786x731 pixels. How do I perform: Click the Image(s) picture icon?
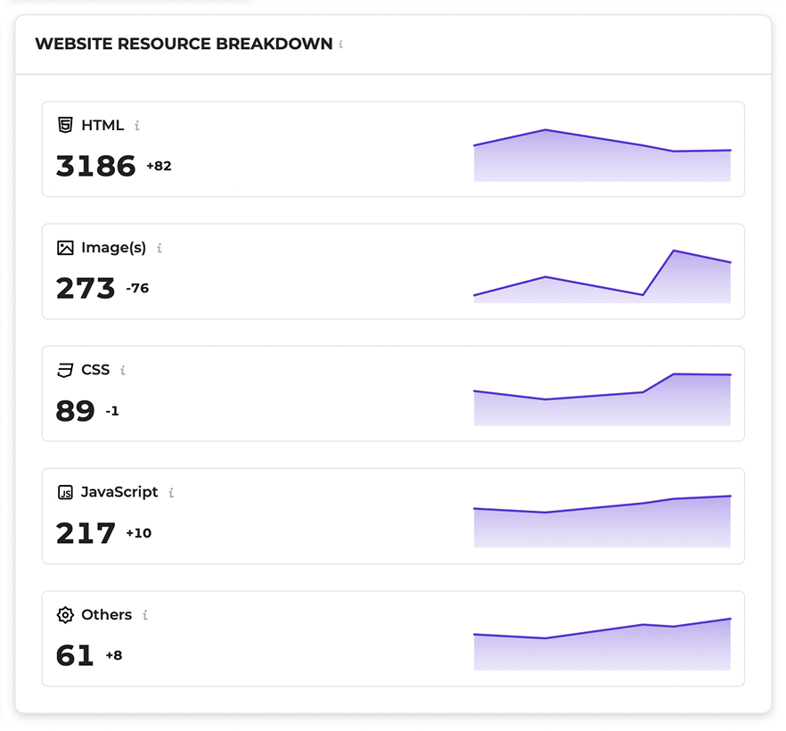[65, 248]
